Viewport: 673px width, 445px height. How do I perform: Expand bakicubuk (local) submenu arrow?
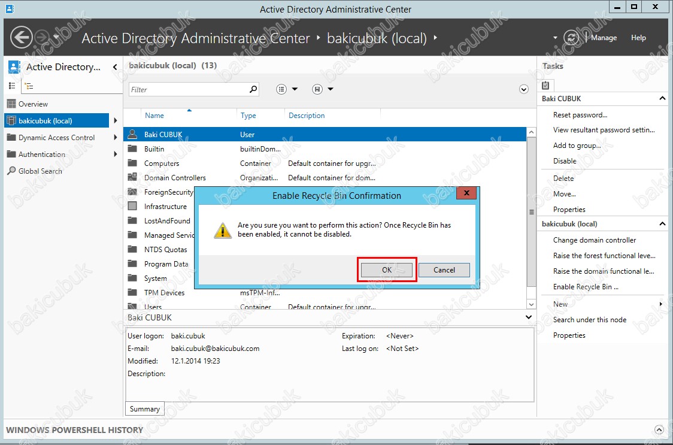115,121
